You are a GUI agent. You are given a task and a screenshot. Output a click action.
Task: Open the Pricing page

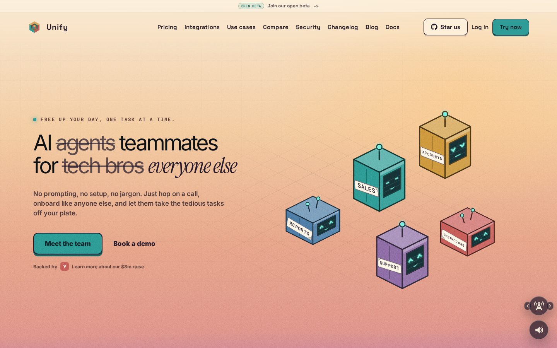coord(167,27)
